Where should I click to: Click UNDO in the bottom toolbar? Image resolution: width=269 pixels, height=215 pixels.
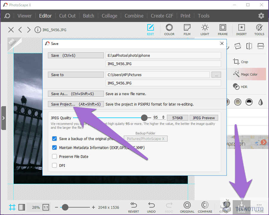[x=151, y=208]
